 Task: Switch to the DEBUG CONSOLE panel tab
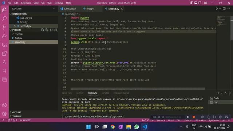(121, 93)
